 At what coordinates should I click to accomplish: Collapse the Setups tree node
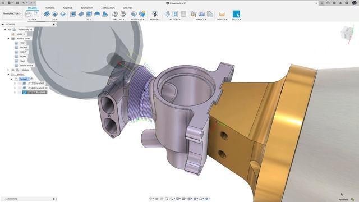[x=8, y=75]
